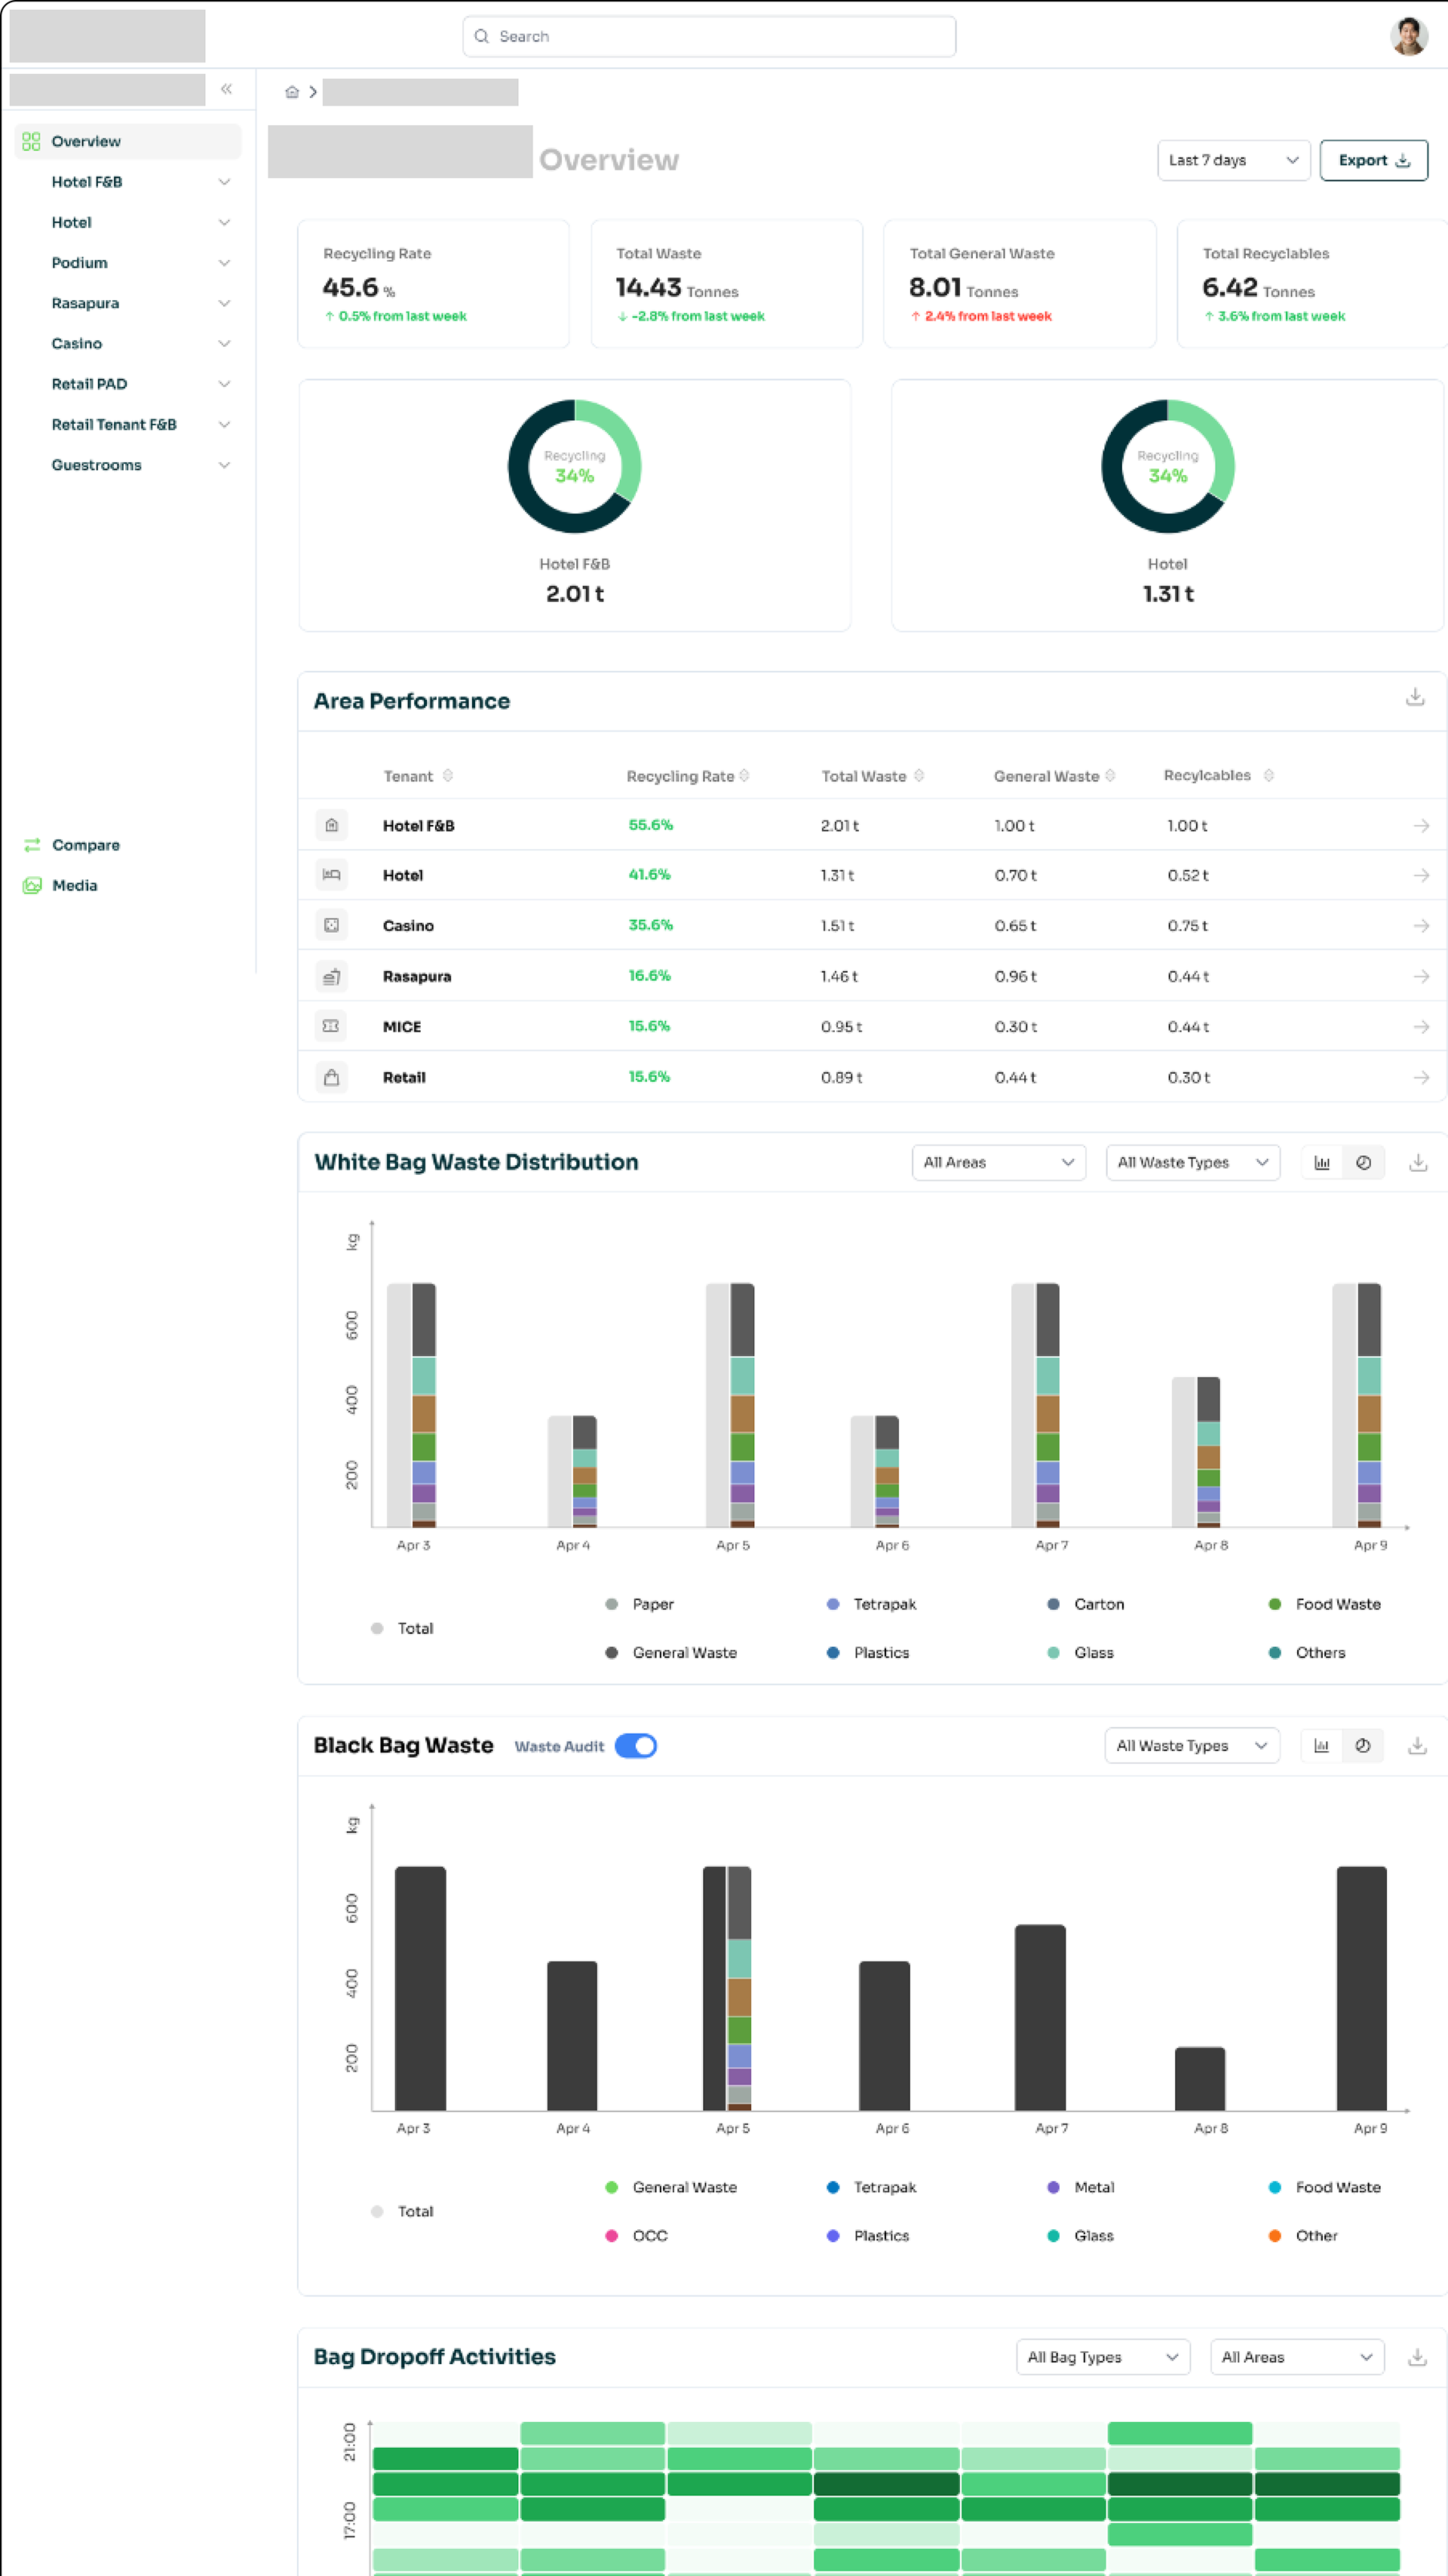Open the Hotel F&B row arrow
This screenshot has height=2576, width=1448.
click(x=1420, y=826)
